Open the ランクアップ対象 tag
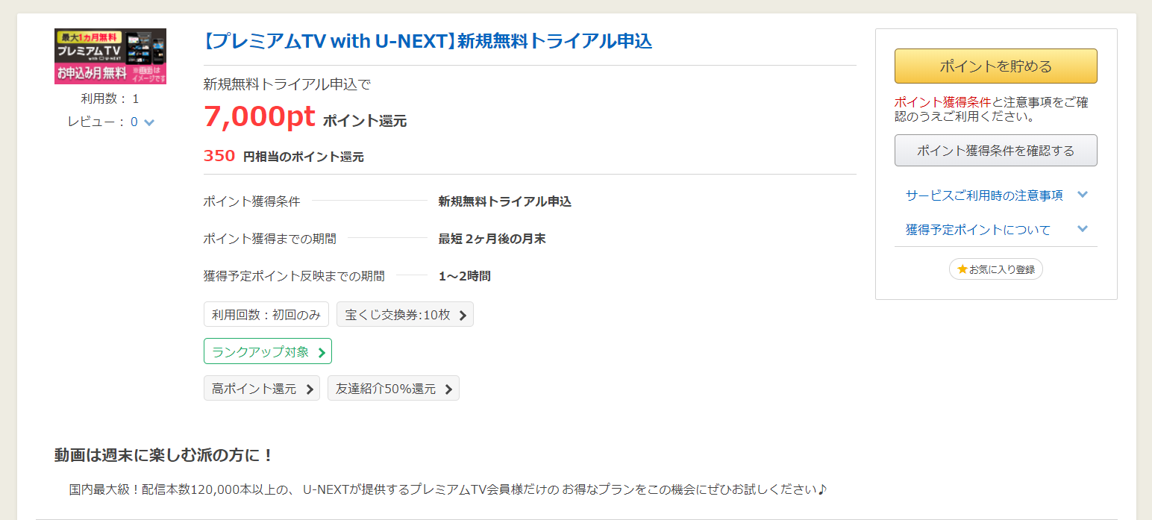 (x=268, y=351)
